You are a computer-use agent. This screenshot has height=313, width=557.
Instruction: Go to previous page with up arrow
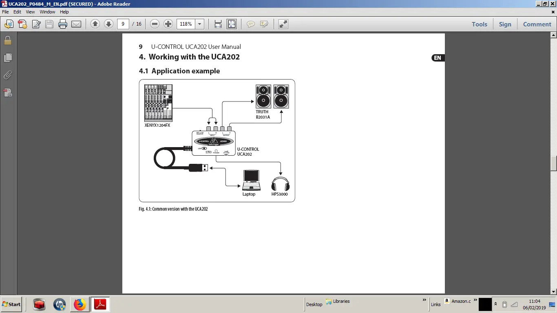(95, 24)
